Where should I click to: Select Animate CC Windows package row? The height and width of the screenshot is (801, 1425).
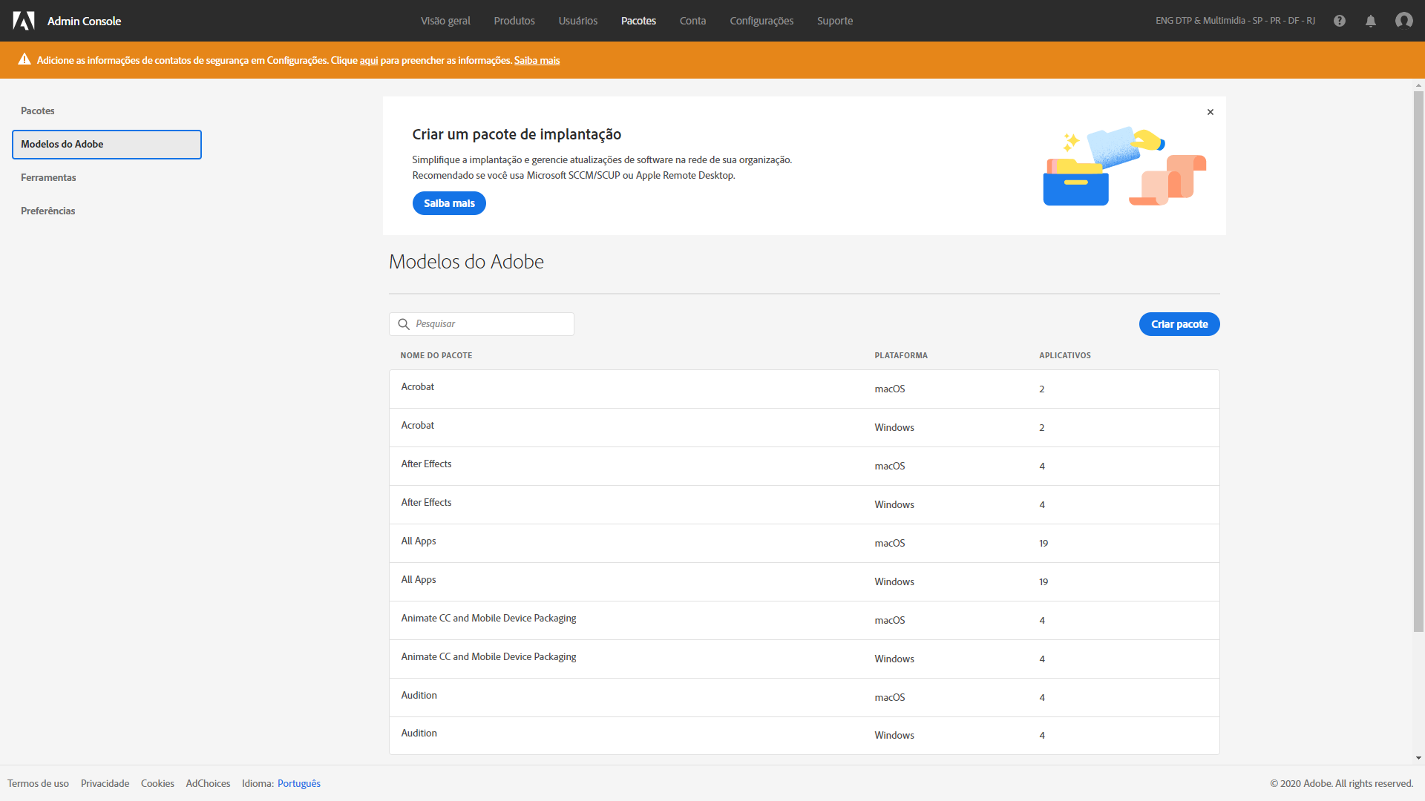[x=805, y=659]
